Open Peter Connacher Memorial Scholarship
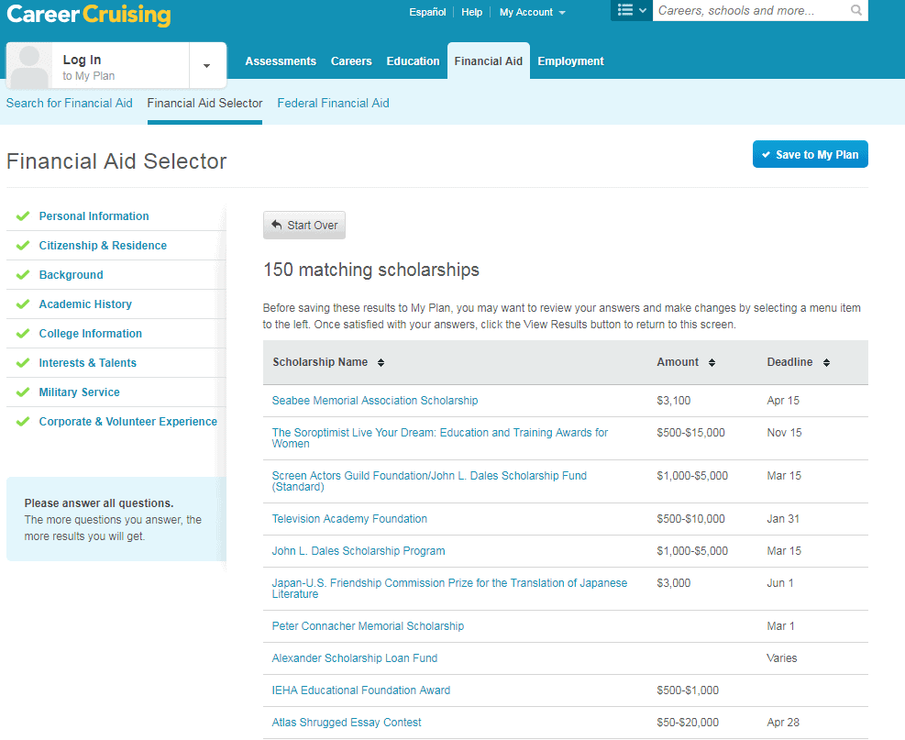 coord(368,626)
